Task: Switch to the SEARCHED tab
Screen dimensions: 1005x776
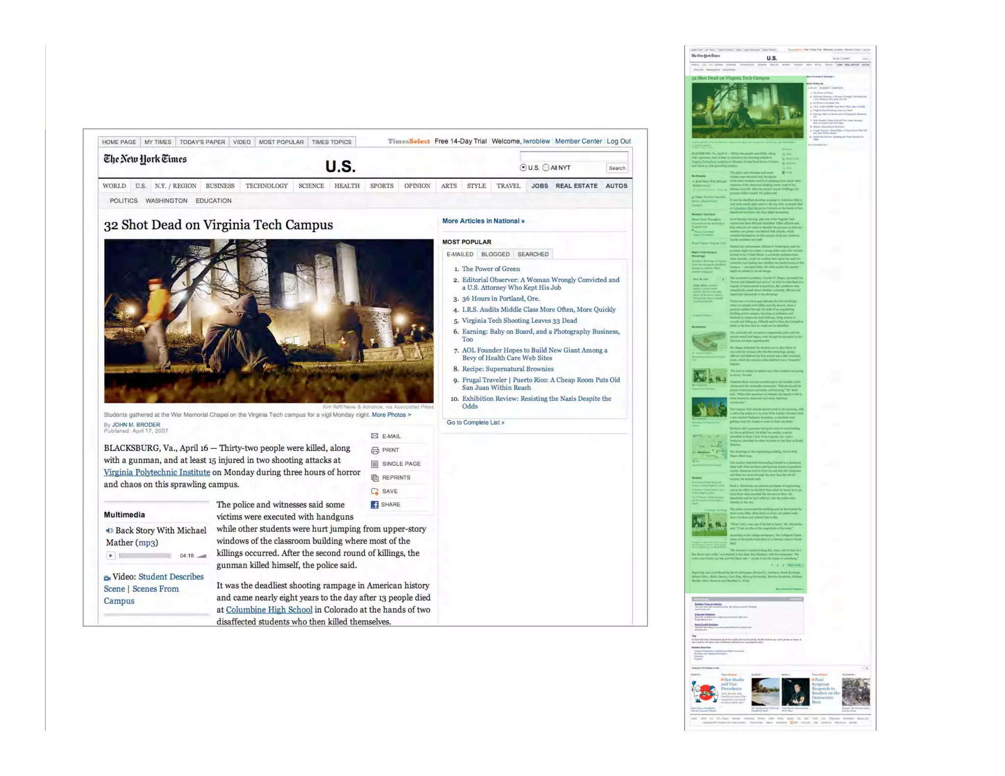Action: point(533,254)
